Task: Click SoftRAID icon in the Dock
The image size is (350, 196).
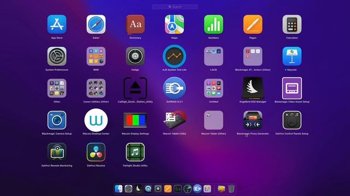Action: click(197, 189)
